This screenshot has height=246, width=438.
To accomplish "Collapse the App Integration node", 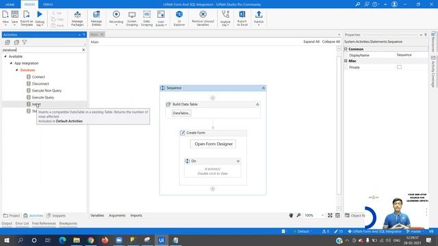I will [x=11, y=64].
